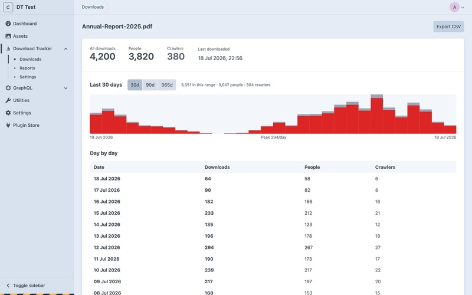Select the 10 Jul 2026 row date
The width and height of the screenshot is (472, 295).
pyautogui.click(x=107, y=270)
